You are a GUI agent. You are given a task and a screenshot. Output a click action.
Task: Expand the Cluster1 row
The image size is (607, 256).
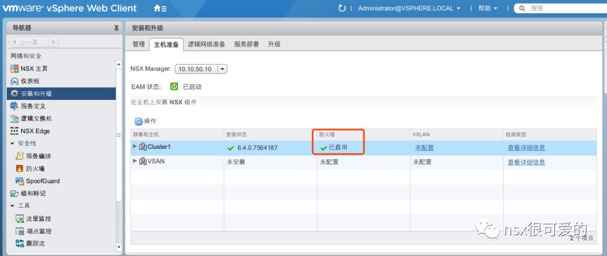tap(135, 146)
